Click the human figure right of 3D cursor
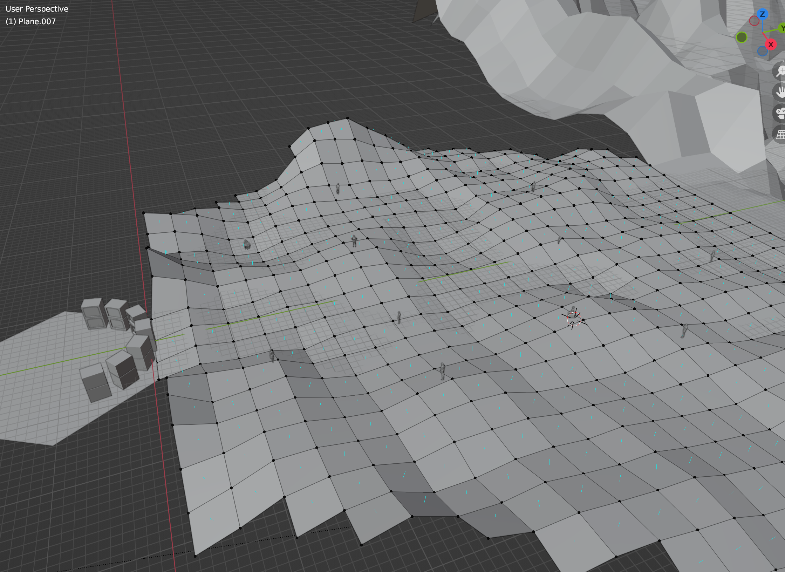The width and height of the screenshot is (785, 572). pos(684,331)
